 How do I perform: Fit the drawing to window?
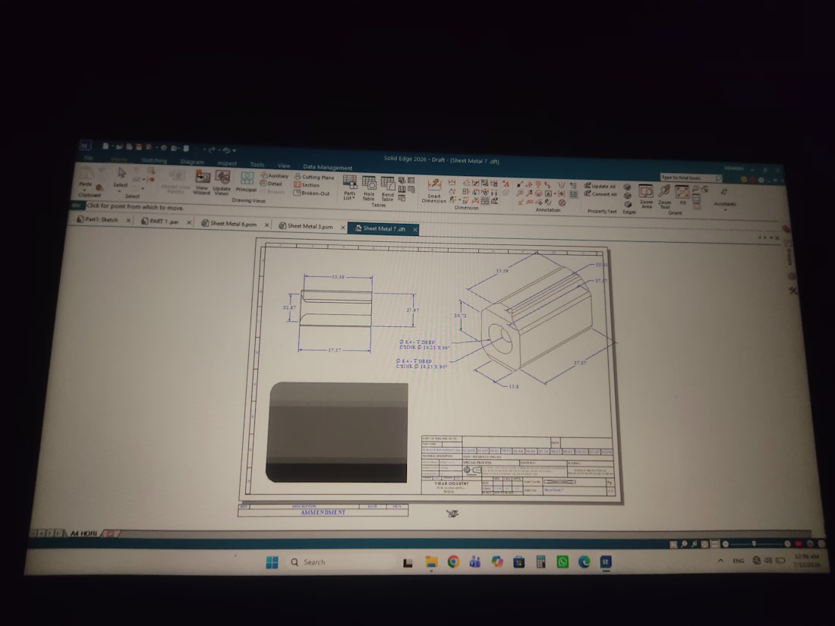tap(682, 195)
